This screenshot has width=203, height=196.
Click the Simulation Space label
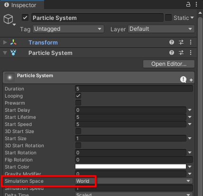24,181
